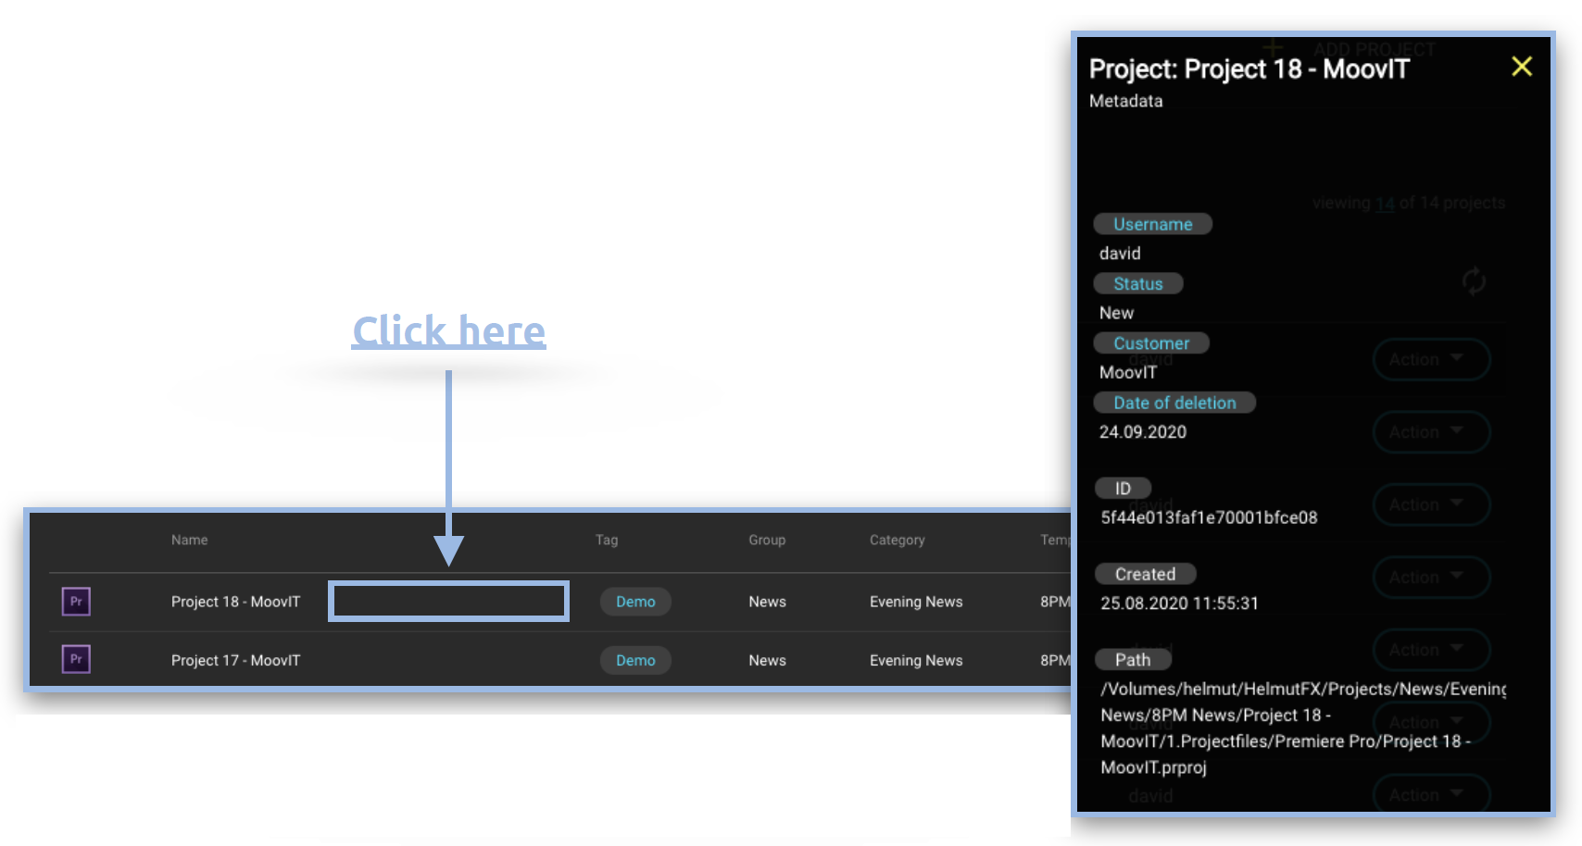Click the Tag column header

coord(607,540)
